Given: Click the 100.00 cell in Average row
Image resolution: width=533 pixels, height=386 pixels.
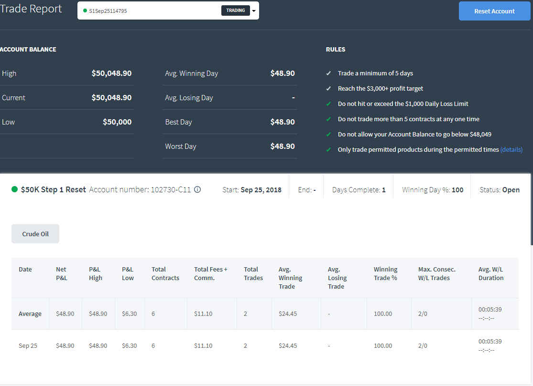Looking at the screenshot, I should pyautogui.click(x=383, y=314).
